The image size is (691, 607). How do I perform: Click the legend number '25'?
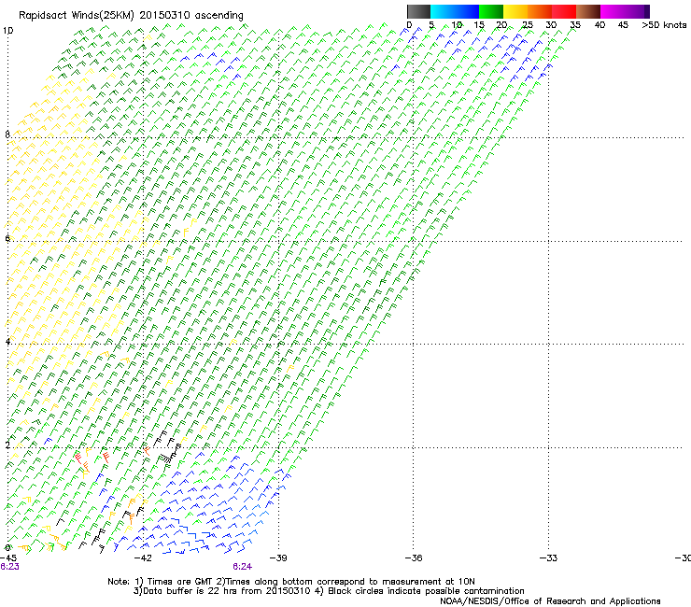click(x=528, y=25)
